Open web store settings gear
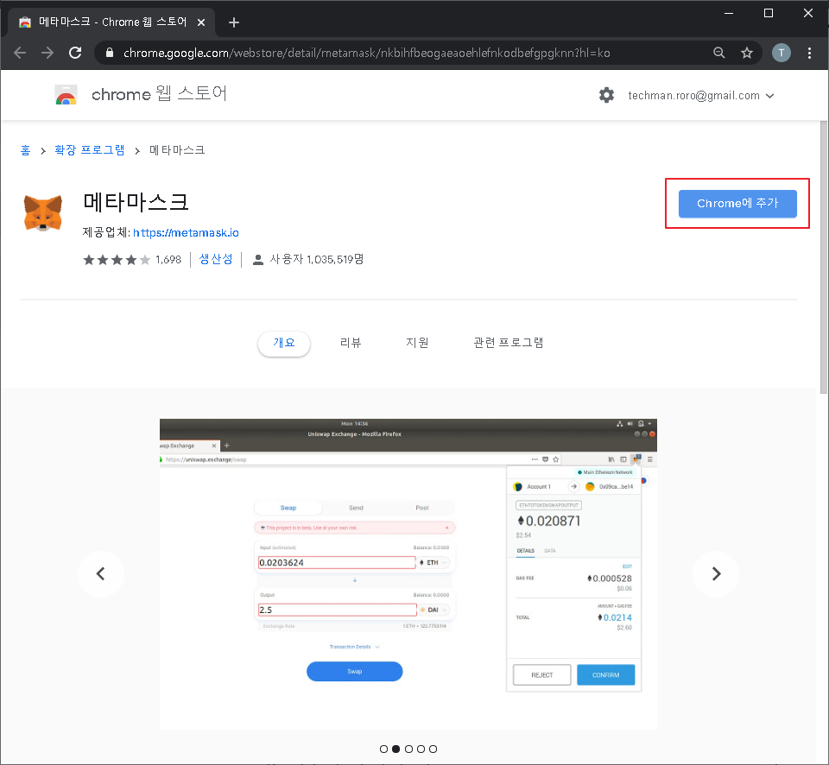829x765 pixels. coord(606,95)
